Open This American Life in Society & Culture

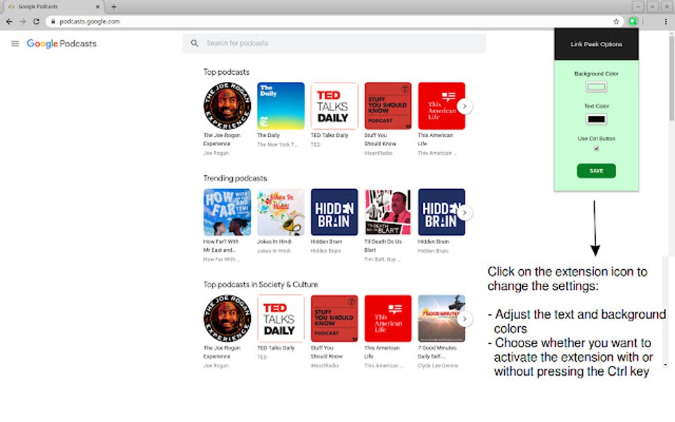coord(388,318)
